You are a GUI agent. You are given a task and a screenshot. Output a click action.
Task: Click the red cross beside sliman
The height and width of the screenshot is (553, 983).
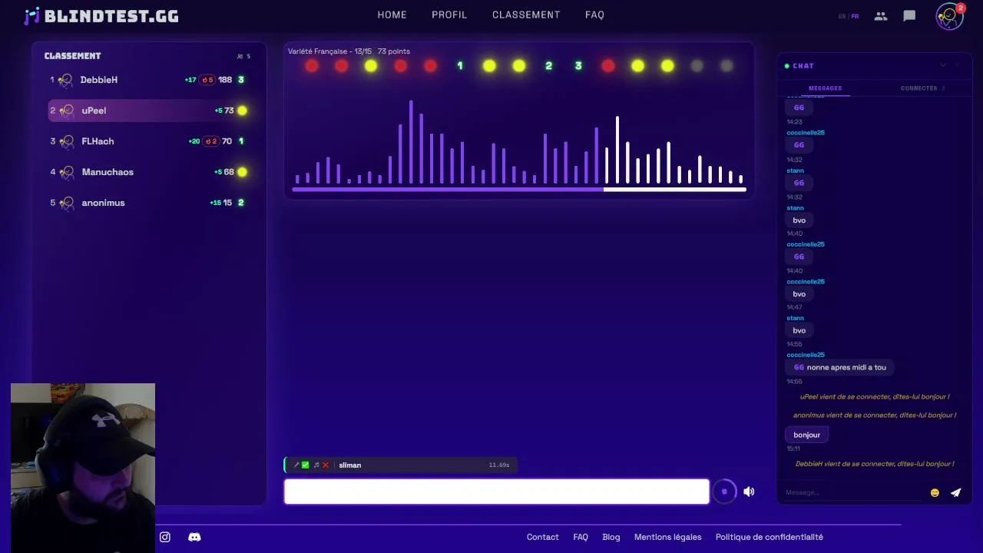coord(325,465)
